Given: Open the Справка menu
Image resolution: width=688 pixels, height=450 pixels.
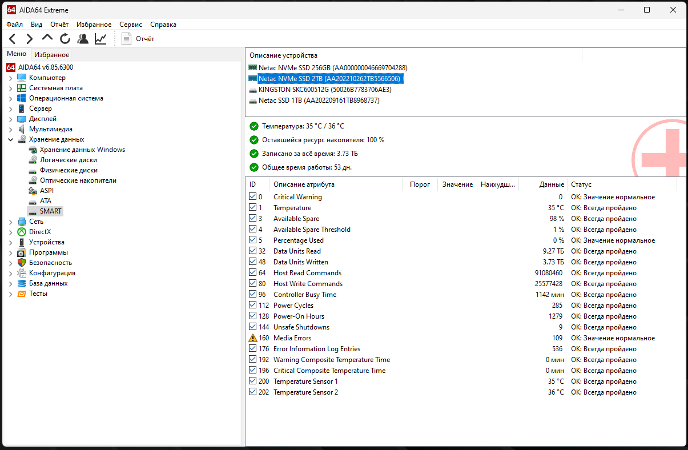Looking at the screenshot, I should point(163,25).
